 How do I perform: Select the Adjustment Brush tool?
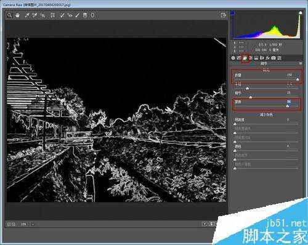[x=77, y=15]
